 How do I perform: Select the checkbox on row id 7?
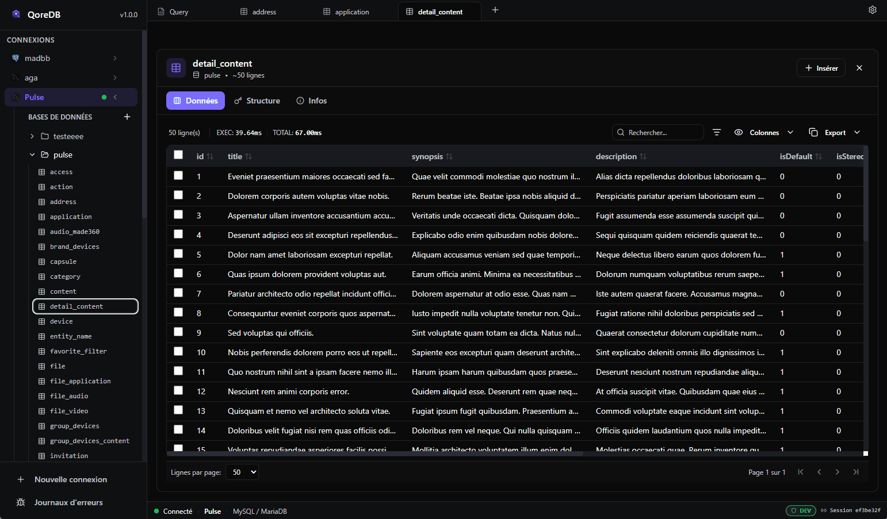point(178,293)
